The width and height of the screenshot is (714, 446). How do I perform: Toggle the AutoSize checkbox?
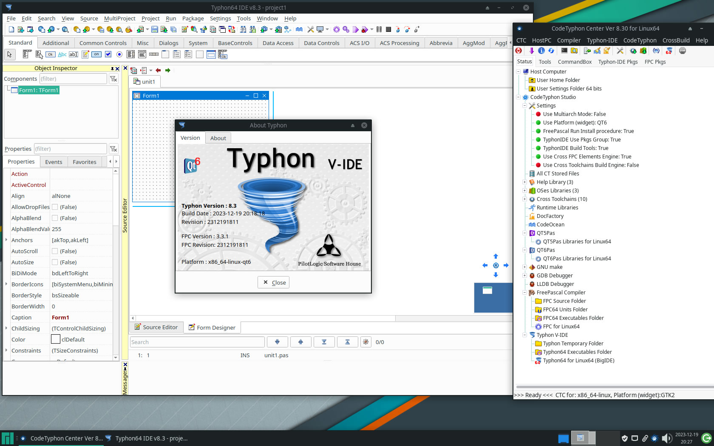[55, 262]
